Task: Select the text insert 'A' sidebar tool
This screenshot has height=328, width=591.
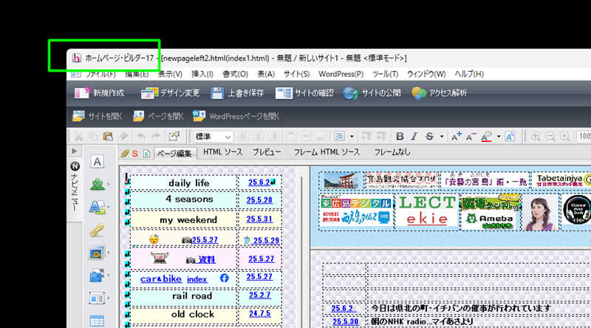Action: (x=97, y=162)
